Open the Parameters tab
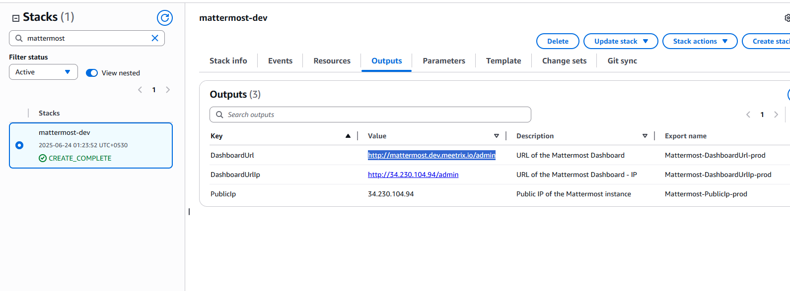 [443, 60]
